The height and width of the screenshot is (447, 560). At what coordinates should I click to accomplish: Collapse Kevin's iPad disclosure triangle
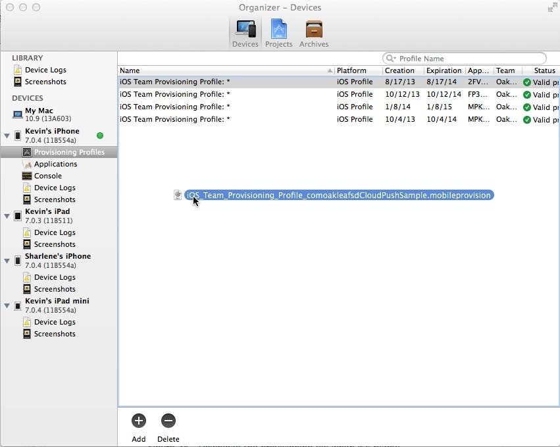[7, 216]
